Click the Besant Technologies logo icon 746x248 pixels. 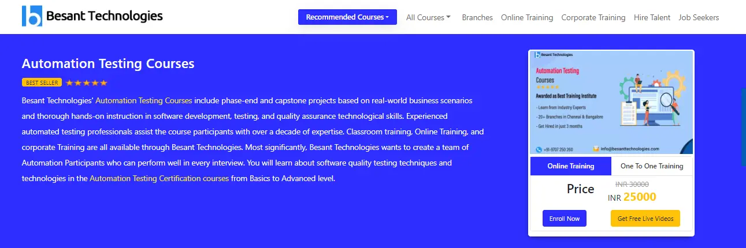pyautogui.click(x=32, y=16)
